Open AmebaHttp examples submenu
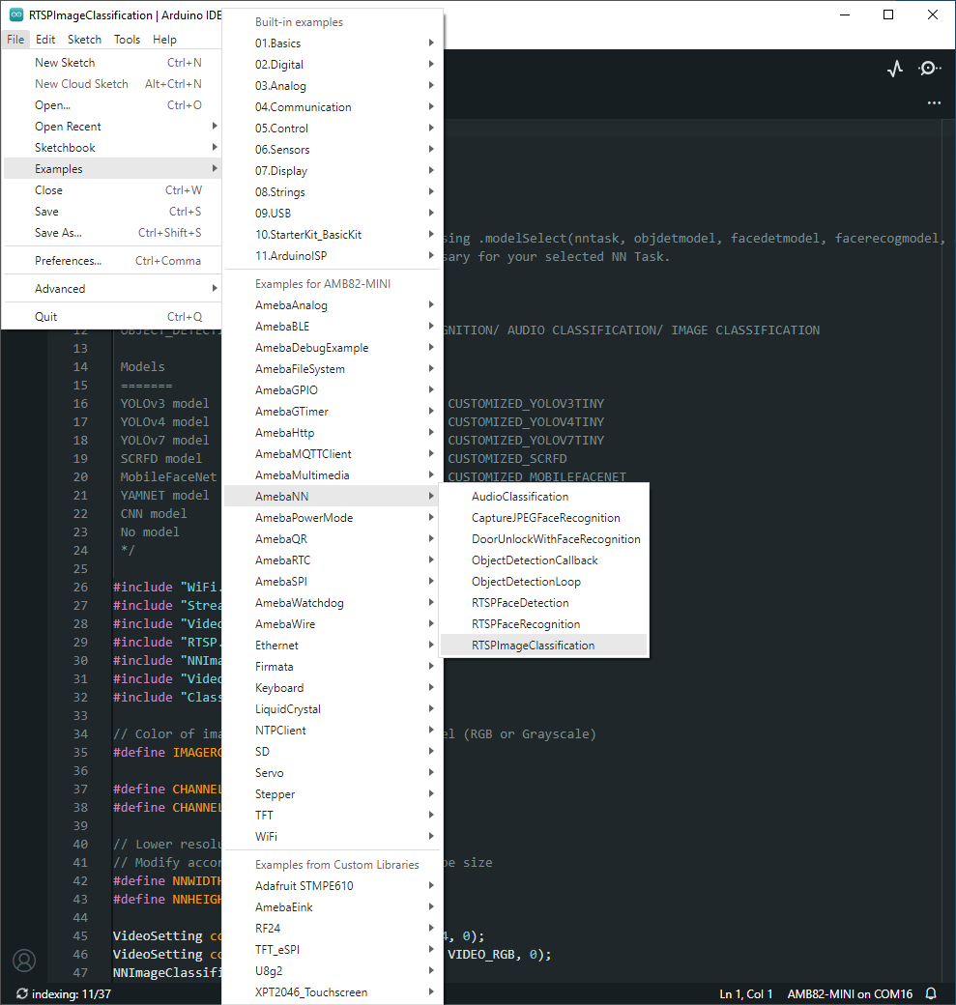 (x=333, y=433)
